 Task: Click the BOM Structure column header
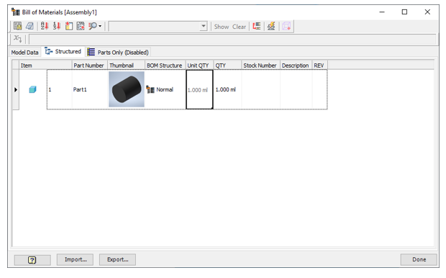pyautogui.click(x=165, y=66)
